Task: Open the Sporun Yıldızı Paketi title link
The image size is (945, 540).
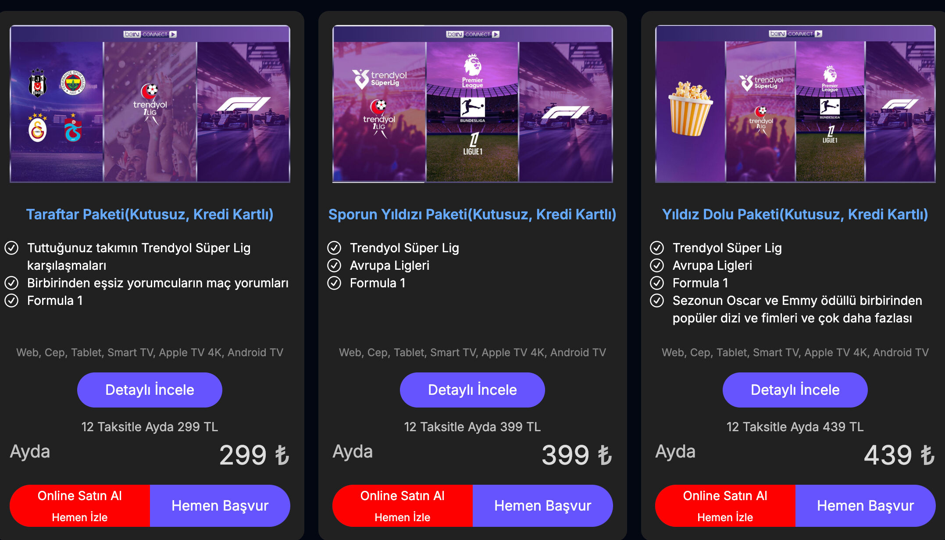Action: (472, 214)
